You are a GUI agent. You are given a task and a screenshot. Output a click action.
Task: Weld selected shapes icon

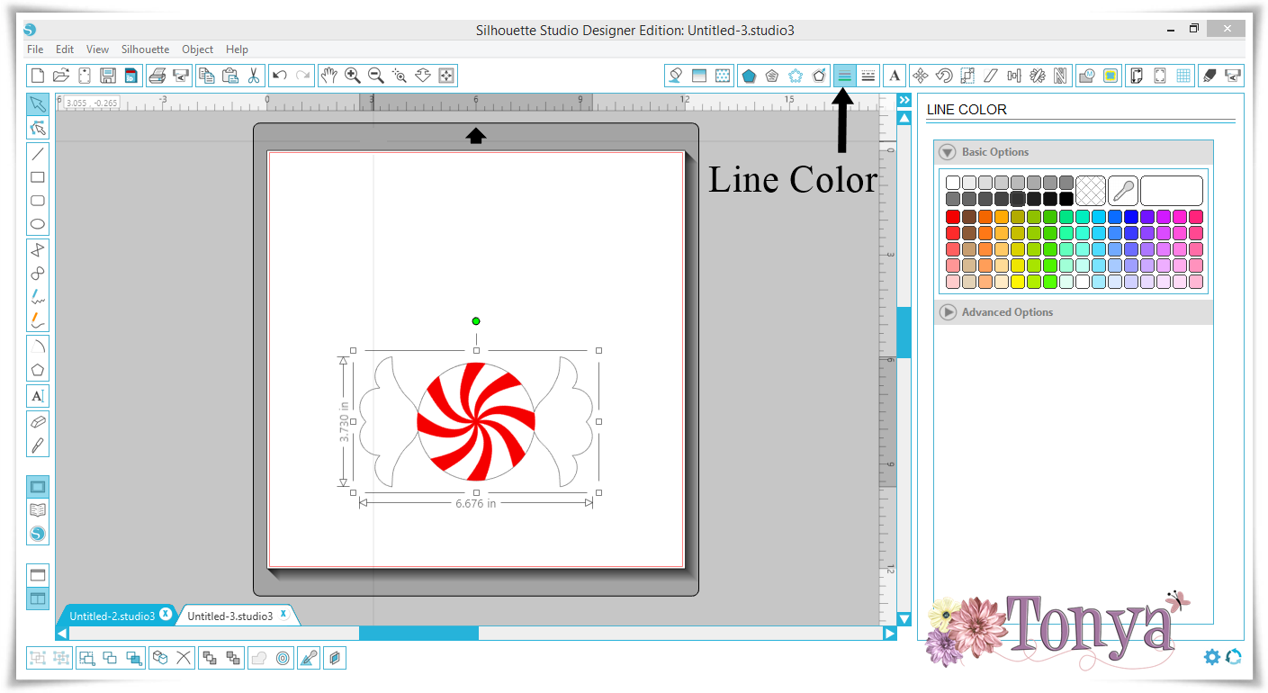(x=257, y=658)
